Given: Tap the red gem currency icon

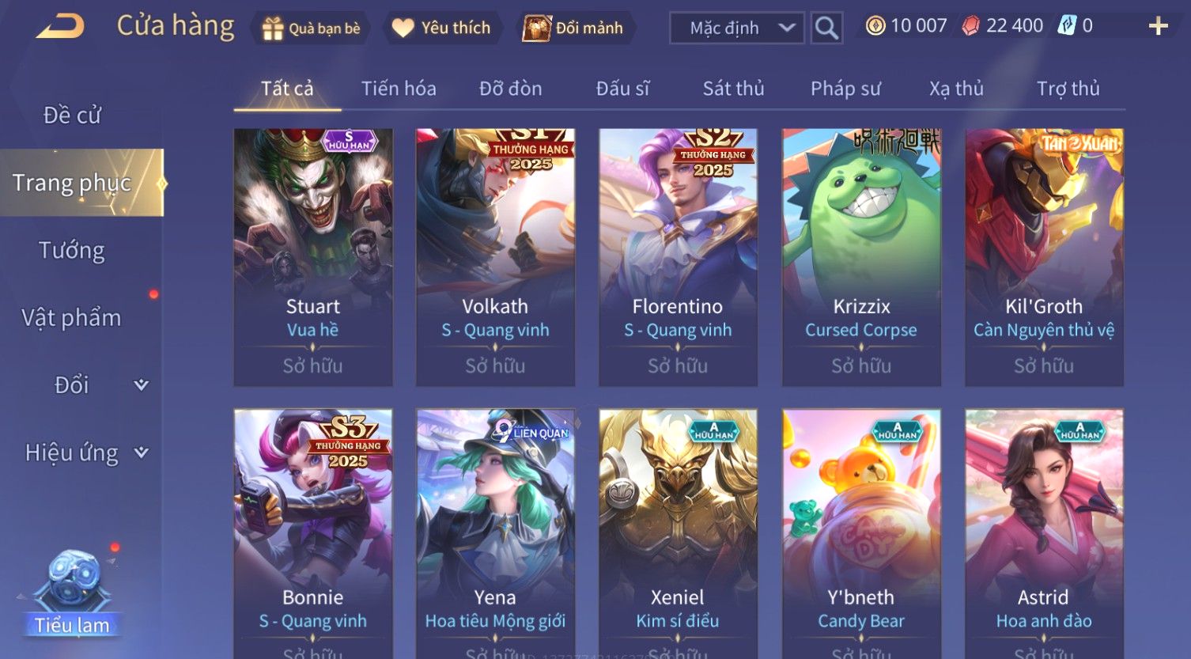Looking at the screenshot, I should coord(970,26).
